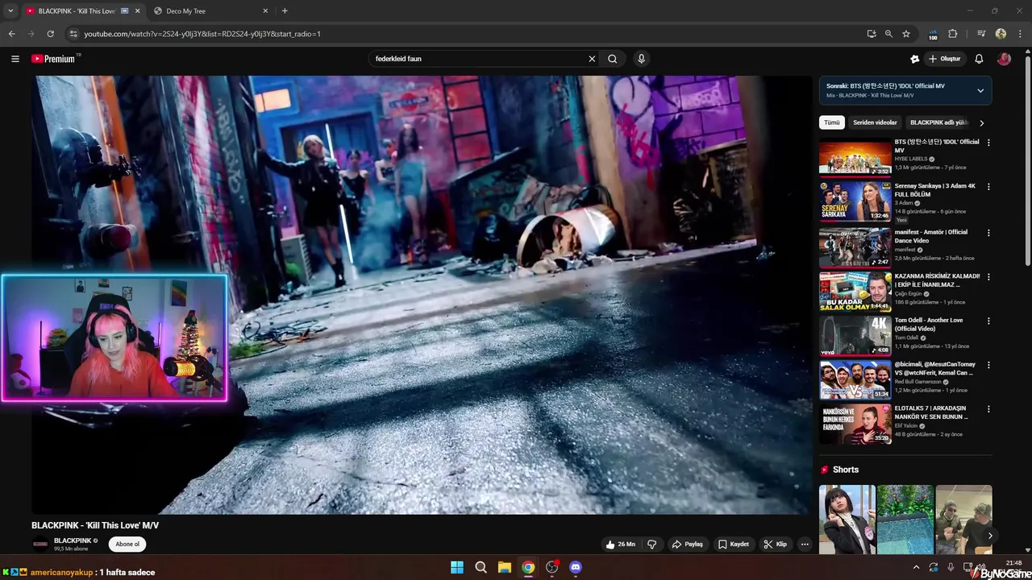Start voice search with the microphone
Viewport: 1032px width, 580px height.
click(641, 59)
